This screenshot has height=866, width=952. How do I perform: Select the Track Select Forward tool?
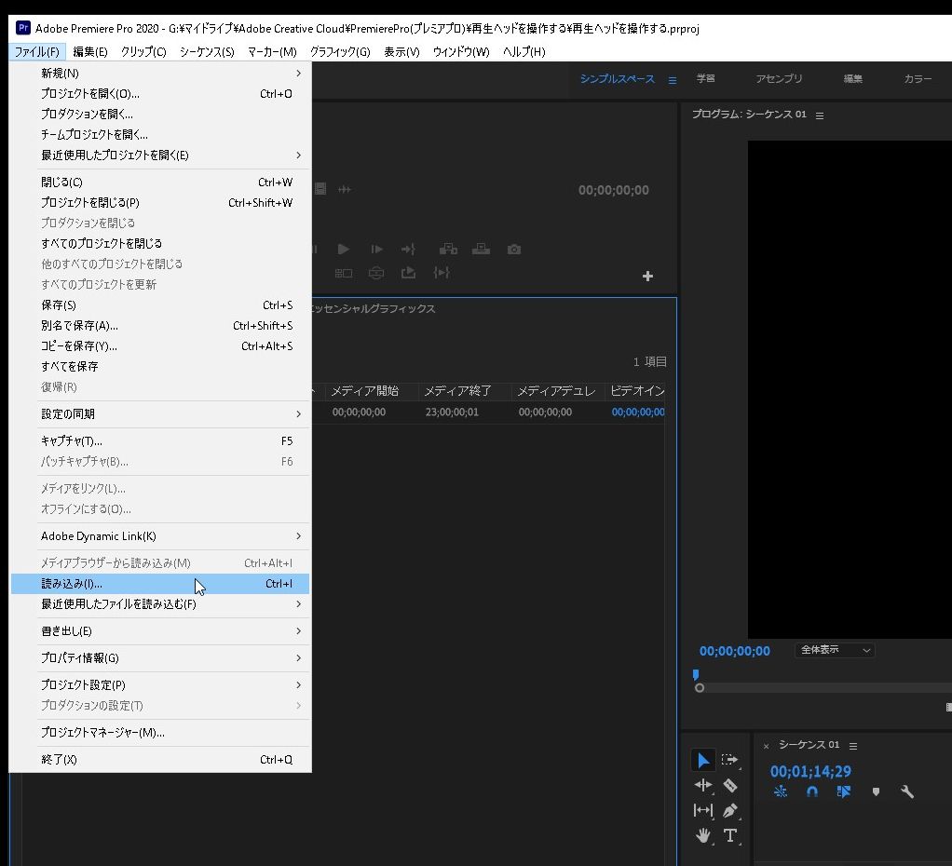[730, 761]
